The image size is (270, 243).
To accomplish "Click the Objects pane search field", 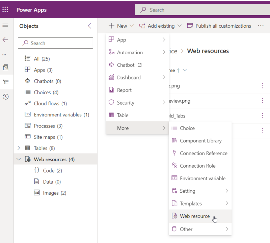I will pos(55,43).
